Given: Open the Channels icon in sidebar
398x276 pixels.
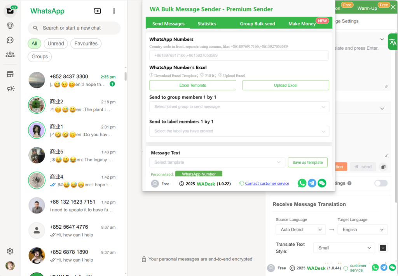Looking at the screenshot, I should tap(10, 40).
